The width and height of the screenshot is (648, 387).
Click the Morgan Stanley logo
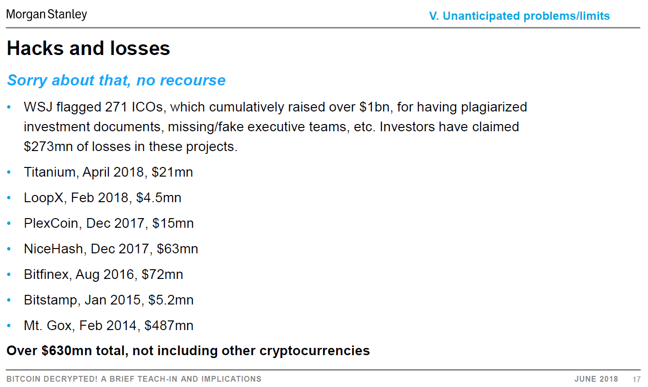pyautogui.click(x=46, y=14)
